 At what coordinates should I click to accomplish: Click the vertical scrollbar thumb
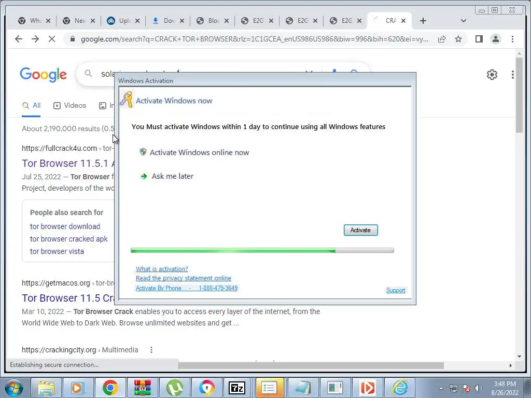[519, 95]
